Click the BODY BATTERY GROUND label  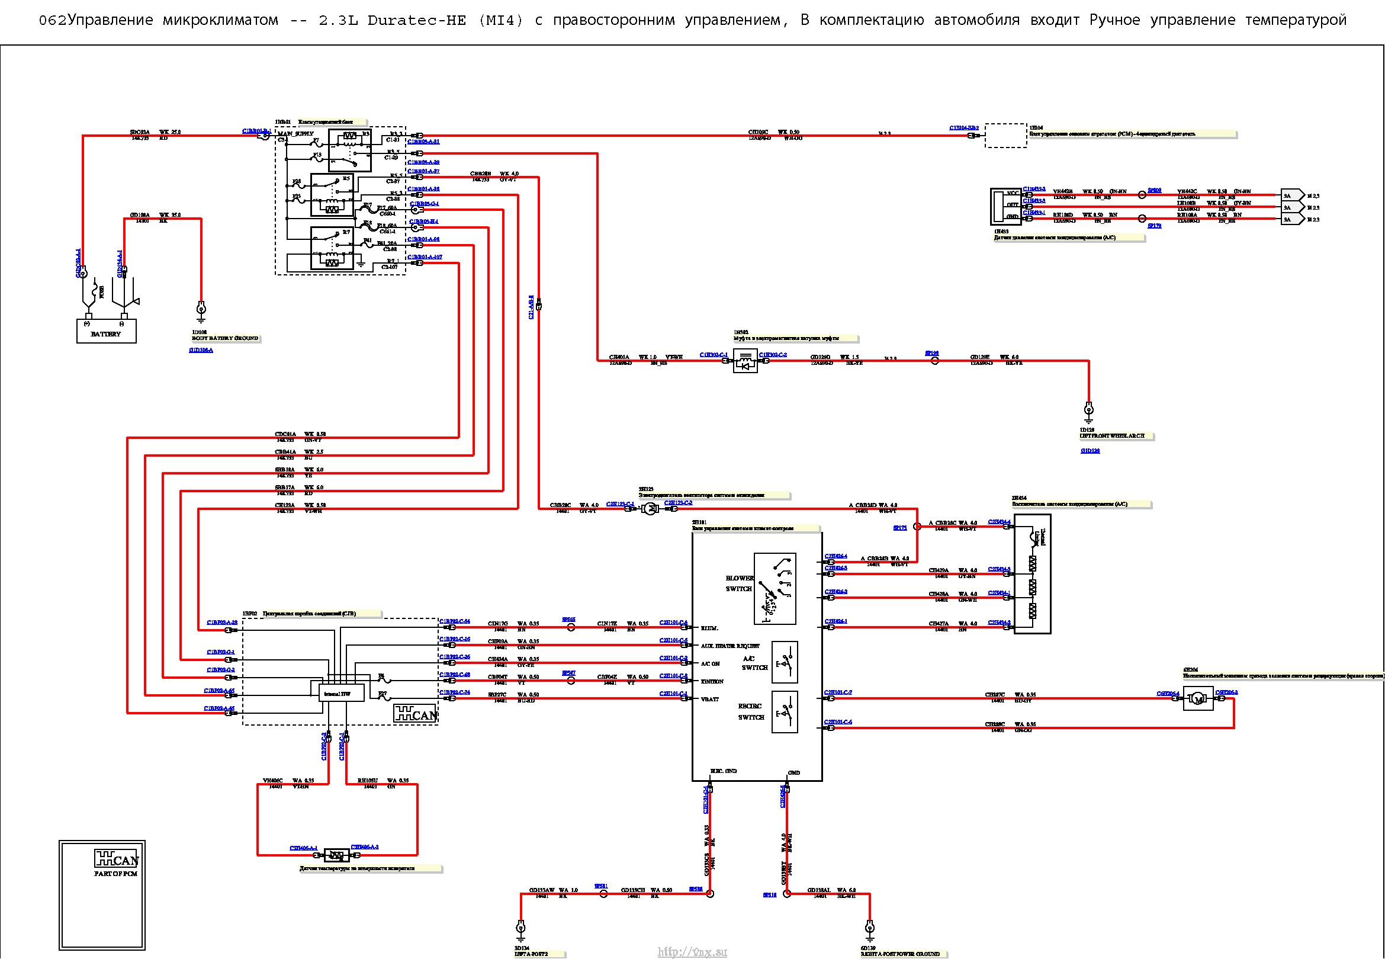click(225, 338)
